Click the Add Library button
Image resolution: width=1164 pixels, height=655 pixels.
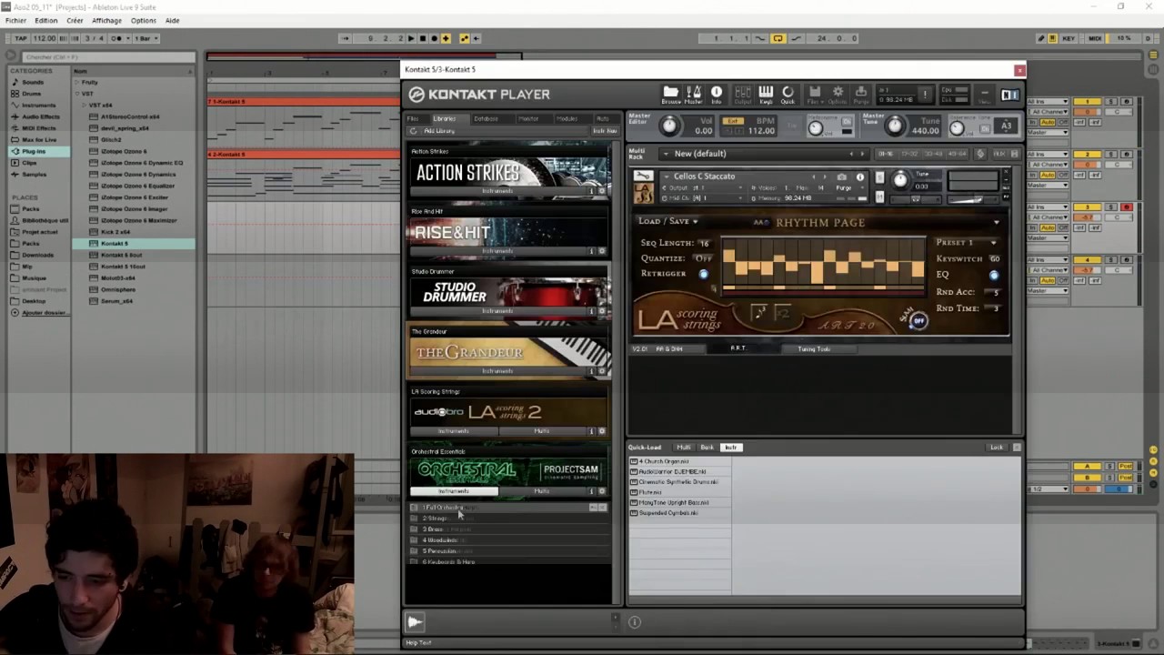click(438, 131)
